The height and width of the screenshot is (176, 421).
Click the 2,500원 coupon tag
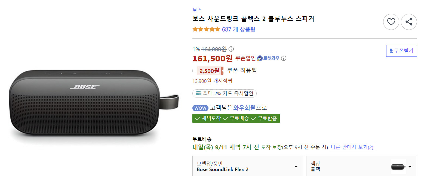click(209, 71)
